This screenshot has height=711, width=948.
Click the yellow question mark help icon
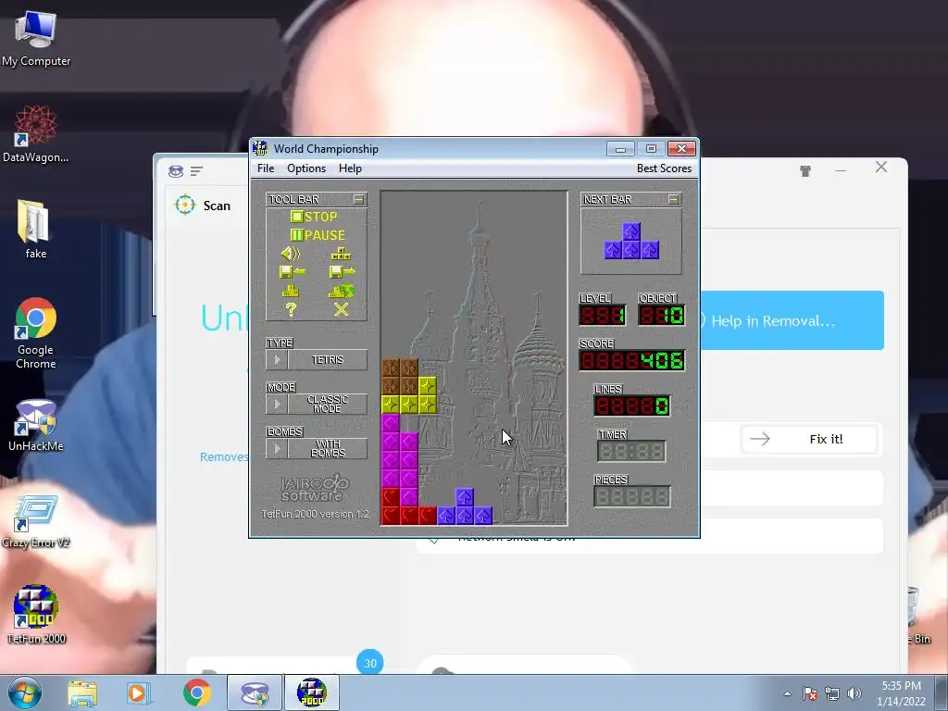[x=291, y=309]
